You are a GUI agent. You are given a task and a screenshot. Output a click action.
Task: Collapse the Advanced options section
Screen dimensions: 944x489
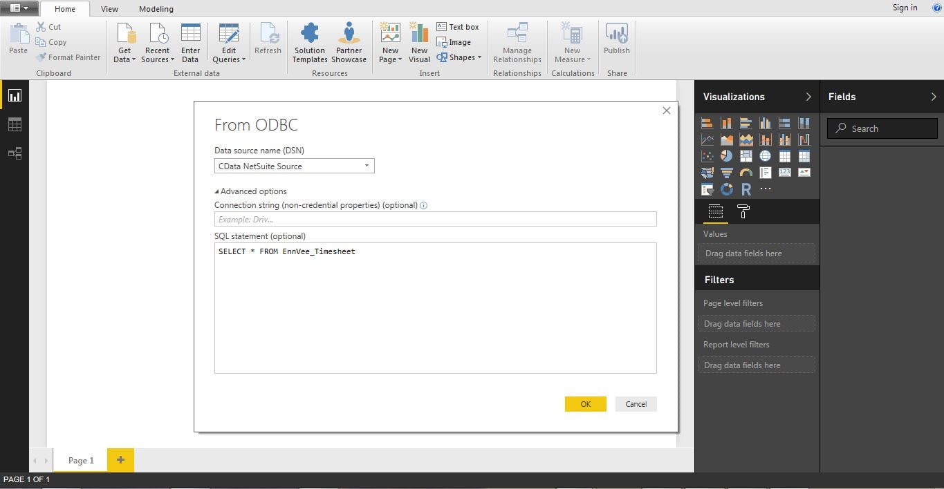(216, 191)
